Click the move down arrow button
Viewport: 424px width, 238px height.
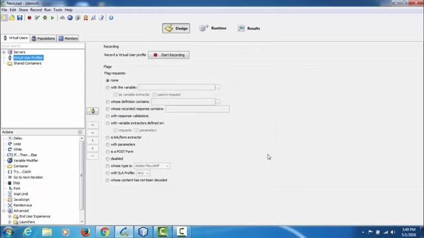93,133
